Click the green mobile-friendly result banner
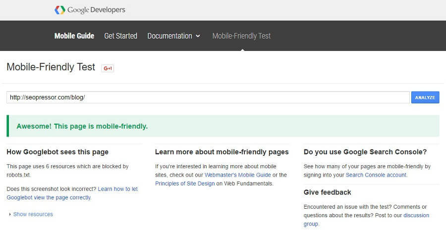This screenshot has width=446, height=232. pos(223,126)
